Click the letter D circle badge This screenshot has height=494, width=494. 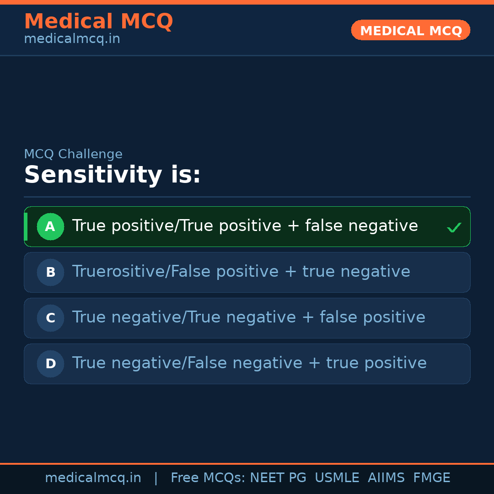[50, 364]
